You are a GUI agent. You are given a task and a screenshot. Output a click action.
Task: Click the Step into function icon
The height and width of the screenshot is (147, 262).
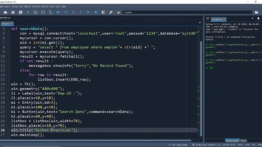(73, 12)
